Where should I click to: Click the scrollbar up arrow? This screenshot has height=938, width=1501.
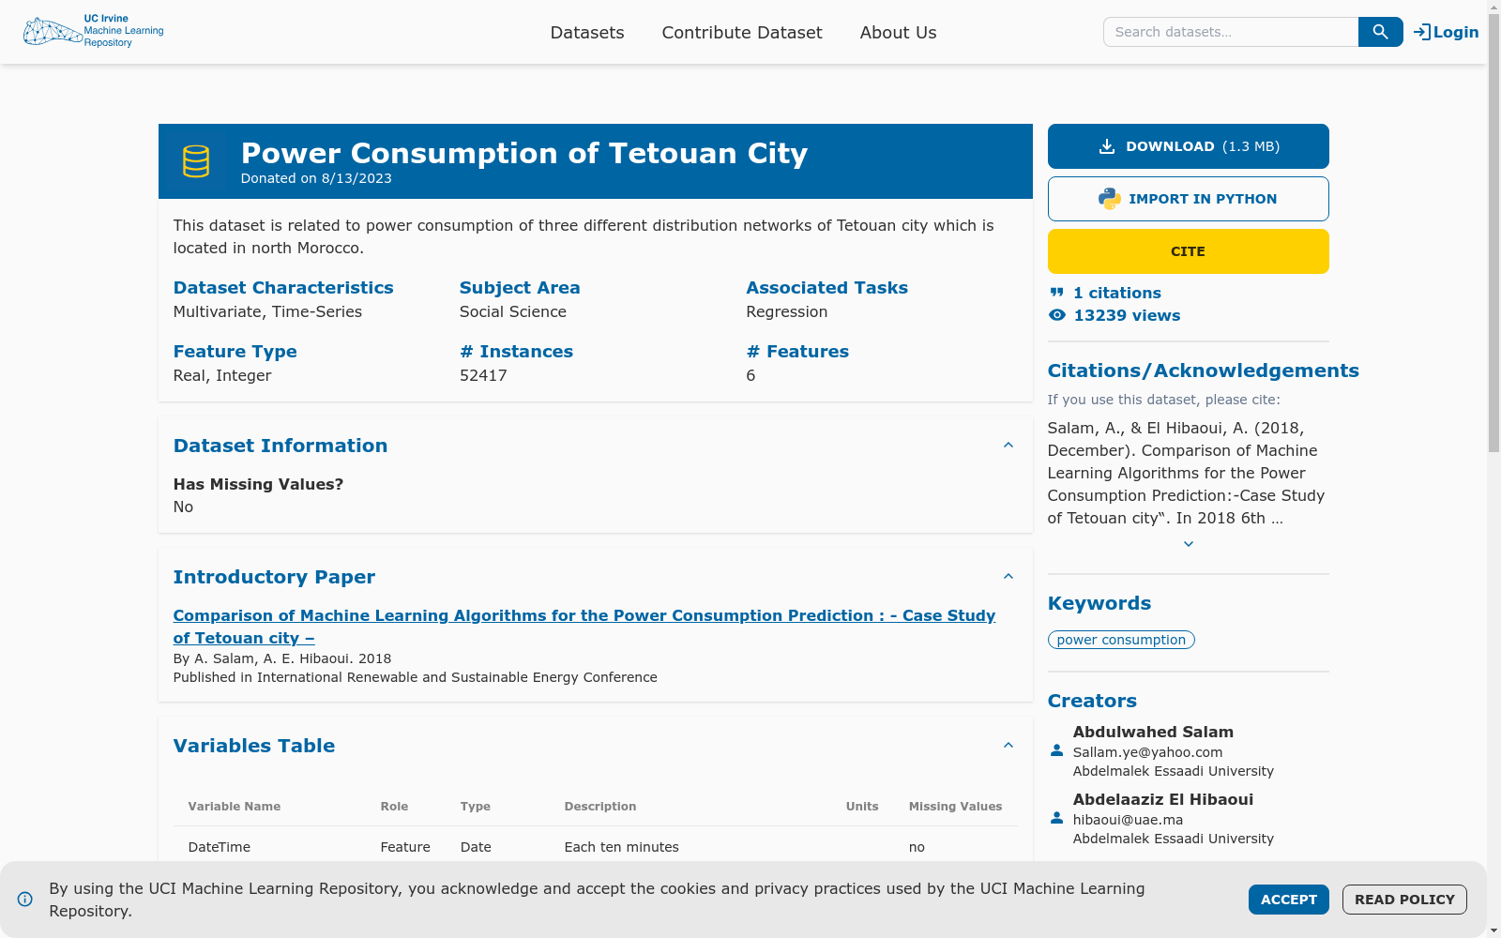[x=1493, y=7]
